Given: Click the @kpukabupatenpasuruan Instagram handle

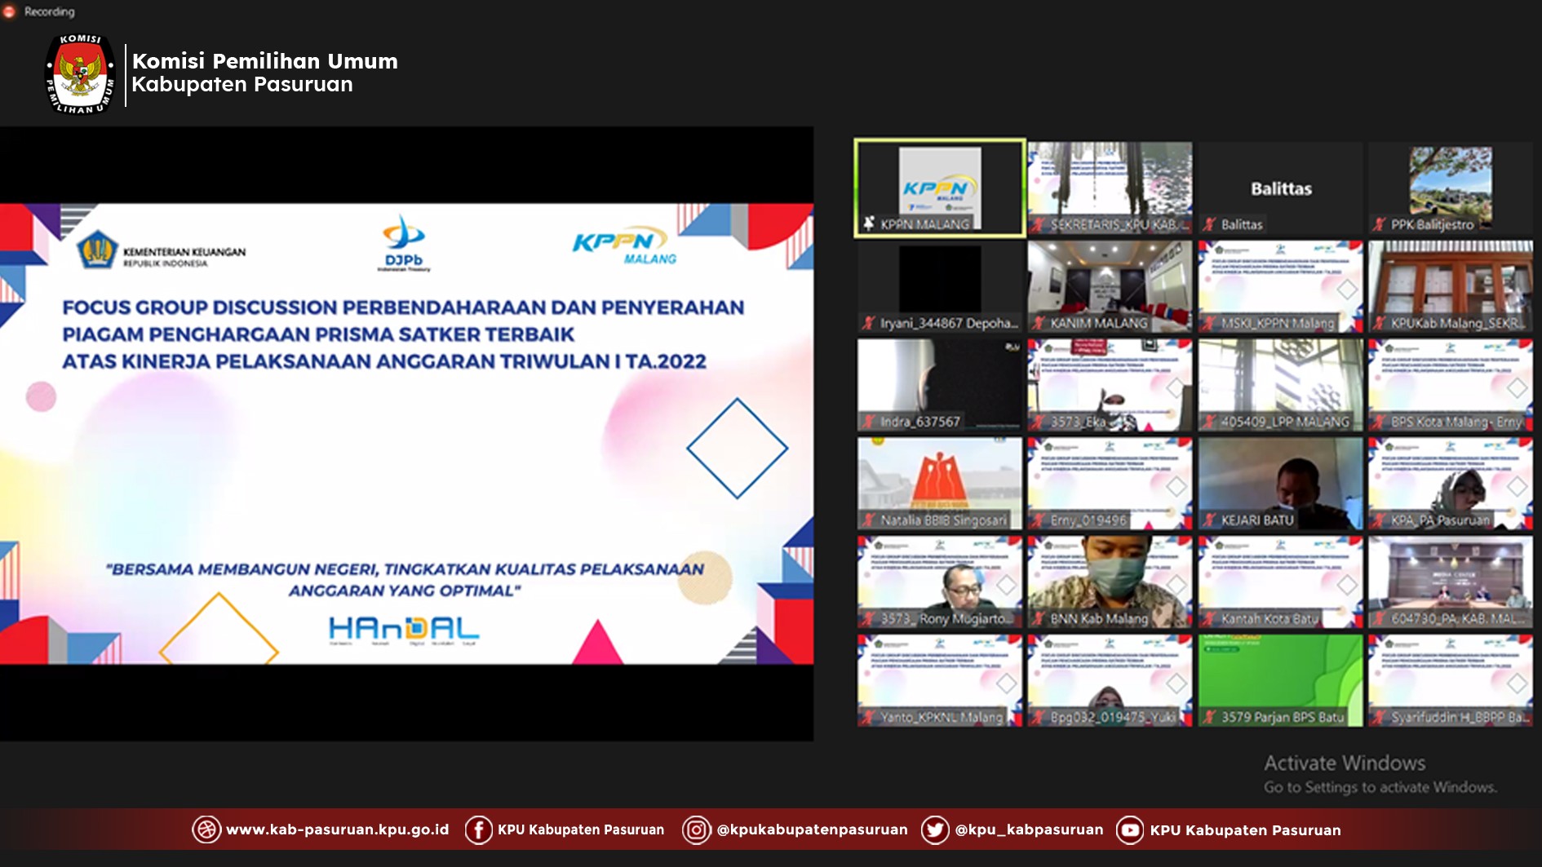Looking at the screenshot, I should [x=812, y=829].
